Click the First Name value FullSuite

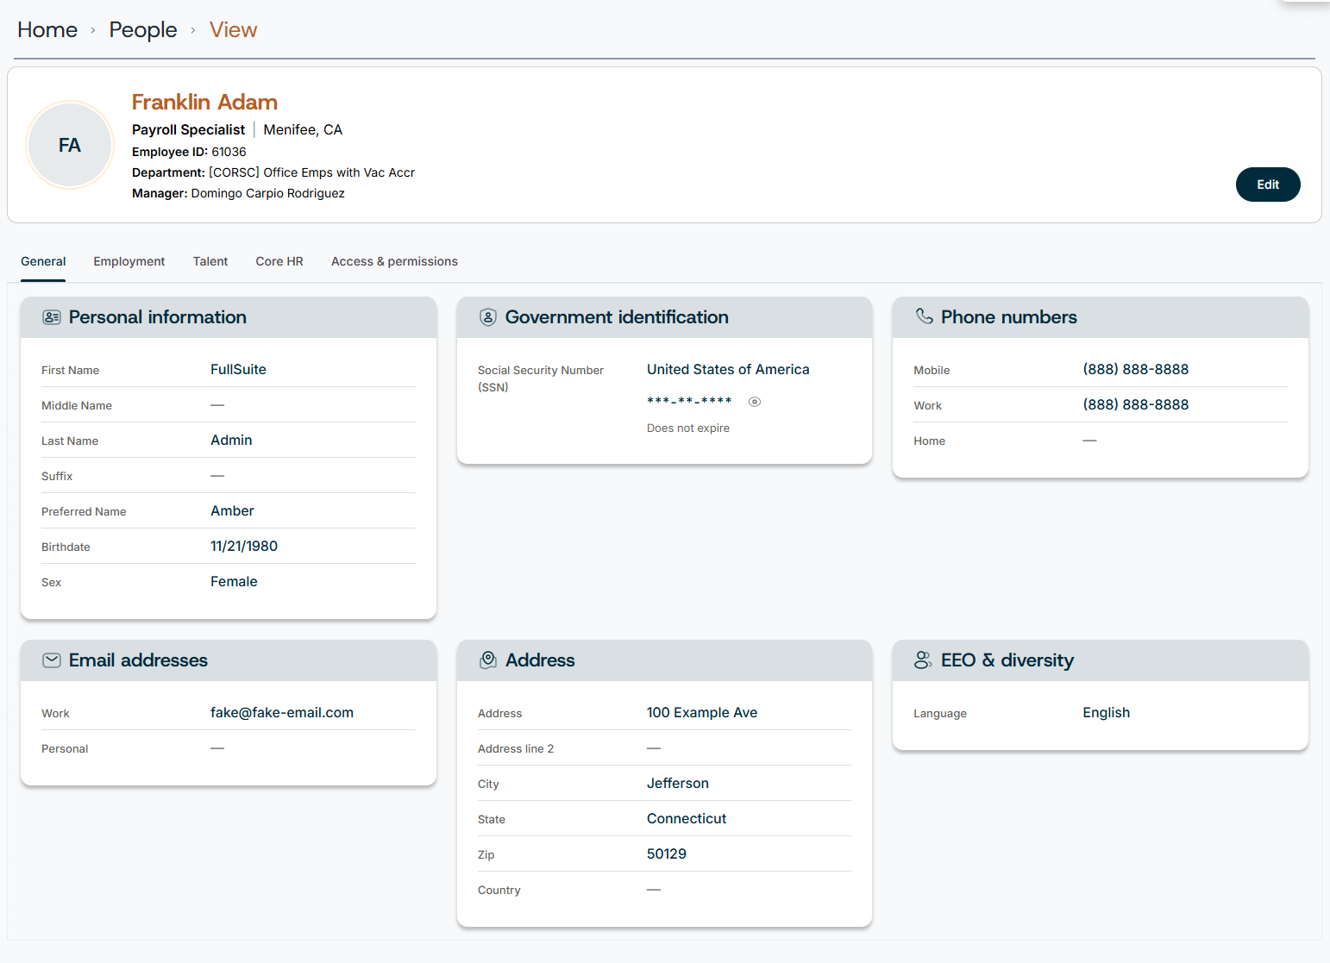click(238, 370)
